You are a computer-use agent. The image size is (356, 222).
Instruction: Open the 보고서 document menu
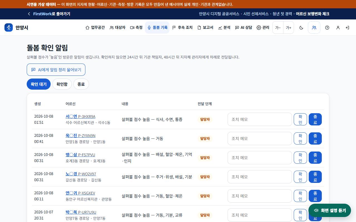(x=205, y=27)
